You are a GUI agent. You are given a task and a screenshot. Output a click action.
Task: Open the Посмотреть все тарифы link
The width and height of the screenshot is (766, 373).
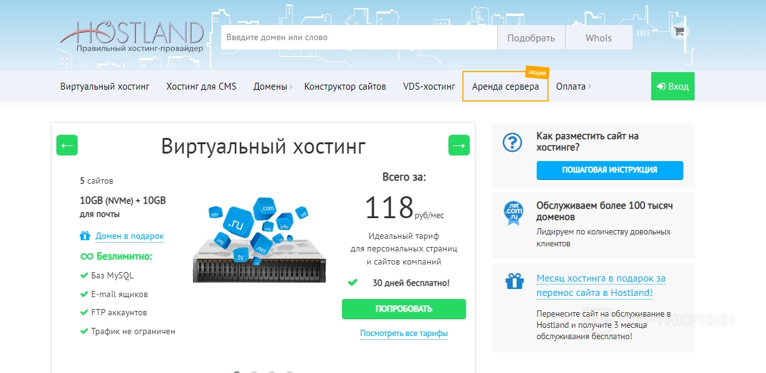(x=404, y=334)
